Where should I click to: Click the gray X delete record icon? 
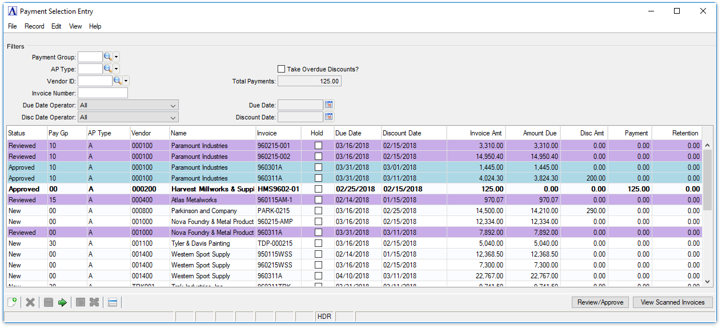click(x=30, y=302)
